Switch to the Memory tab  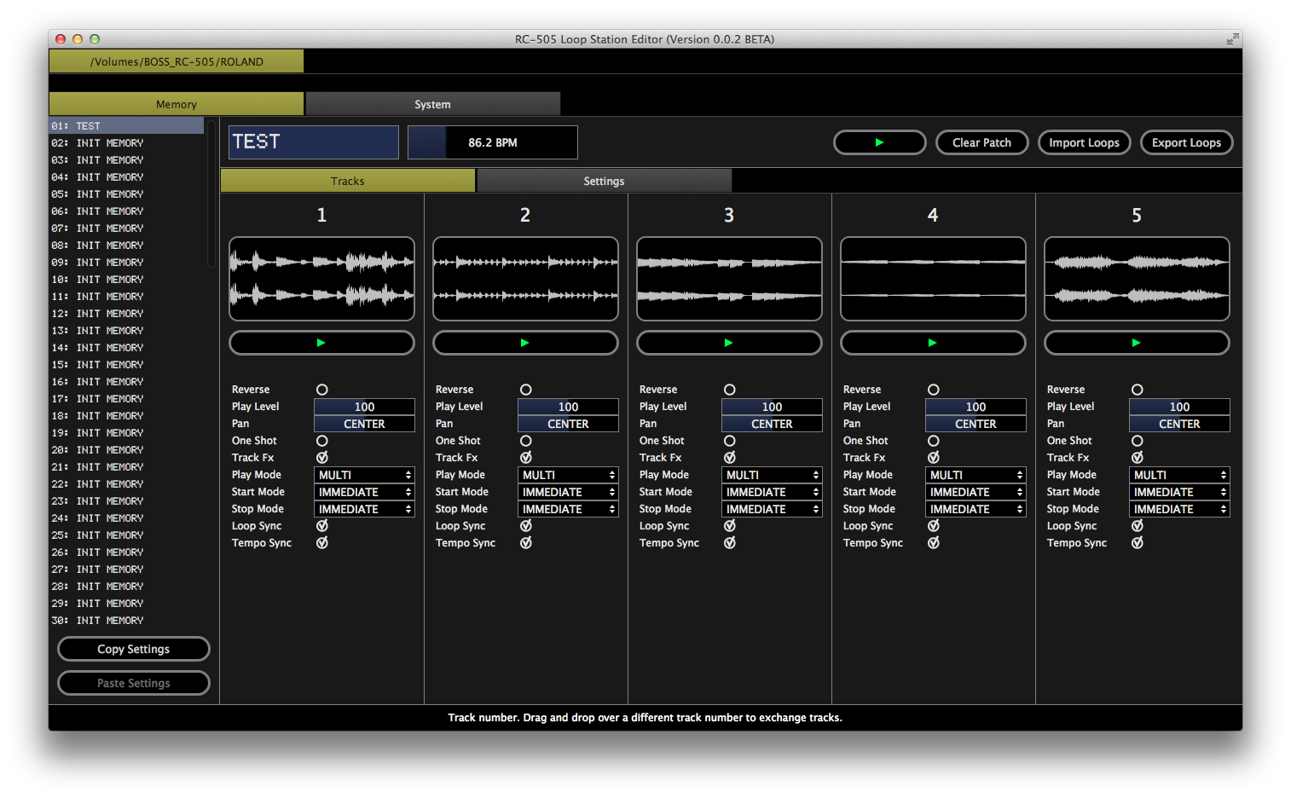pos(177,104)
